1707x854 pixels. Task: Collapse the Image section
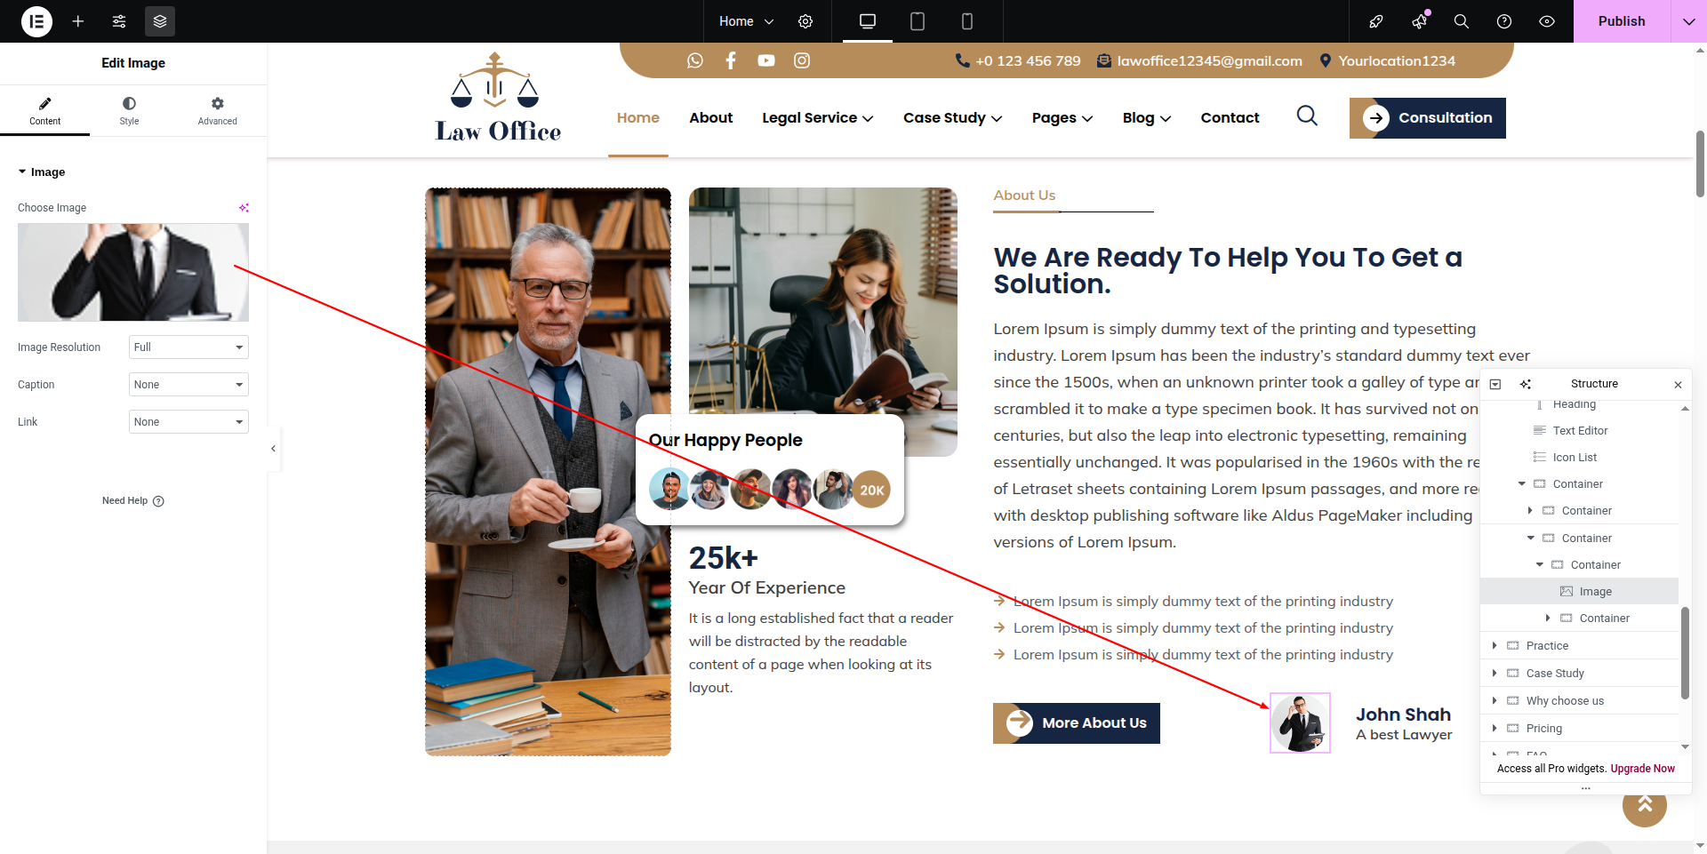pos(42,172)
